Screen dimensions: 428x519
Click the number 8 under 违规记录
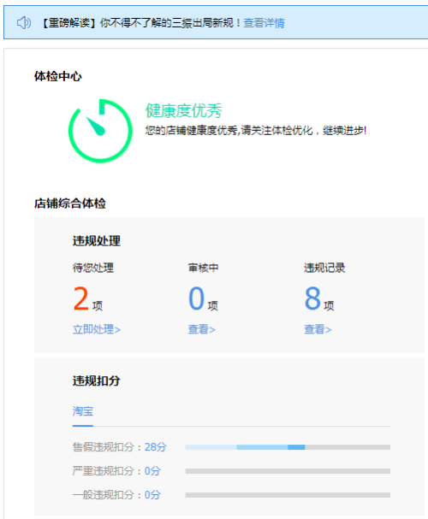pyautogui.click(x=312, y=298)
